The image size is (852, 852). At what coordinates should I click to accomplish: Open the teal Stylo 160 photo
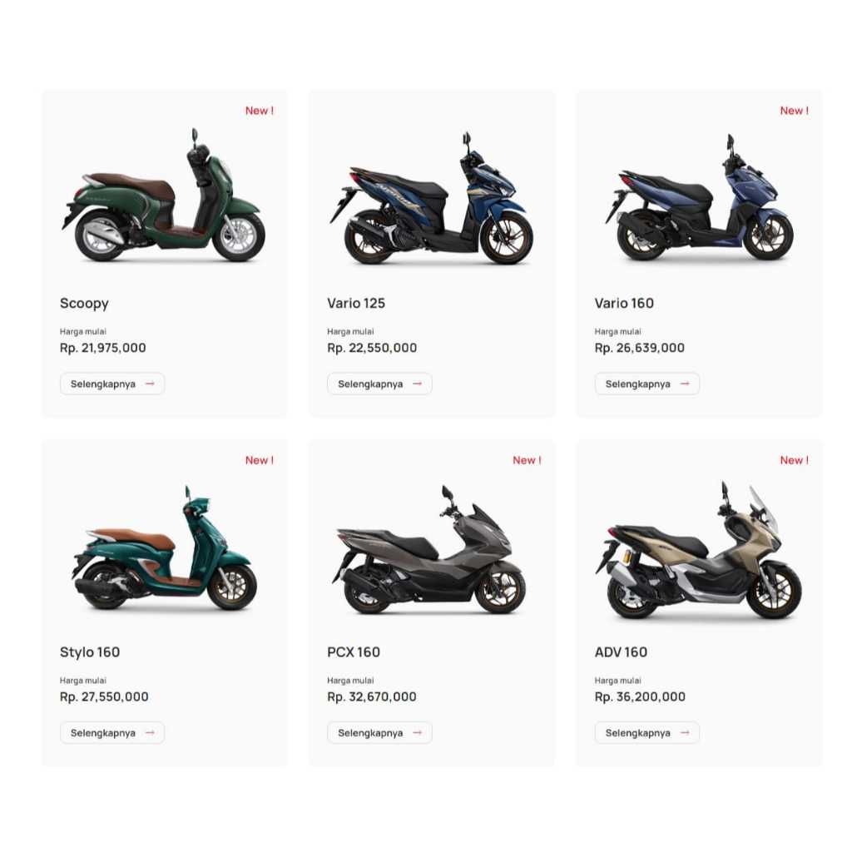164,547
